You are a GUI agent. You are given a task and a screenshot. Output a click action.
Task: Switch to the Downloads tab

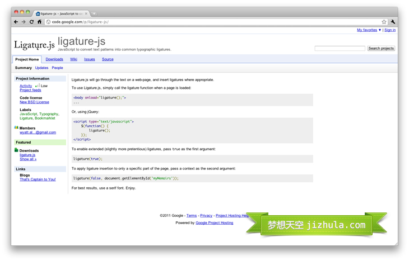[54, 59]
